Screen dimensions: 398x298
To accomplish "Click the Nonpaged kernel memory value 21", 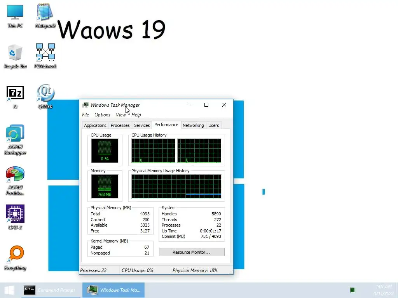I will point(147,253).
